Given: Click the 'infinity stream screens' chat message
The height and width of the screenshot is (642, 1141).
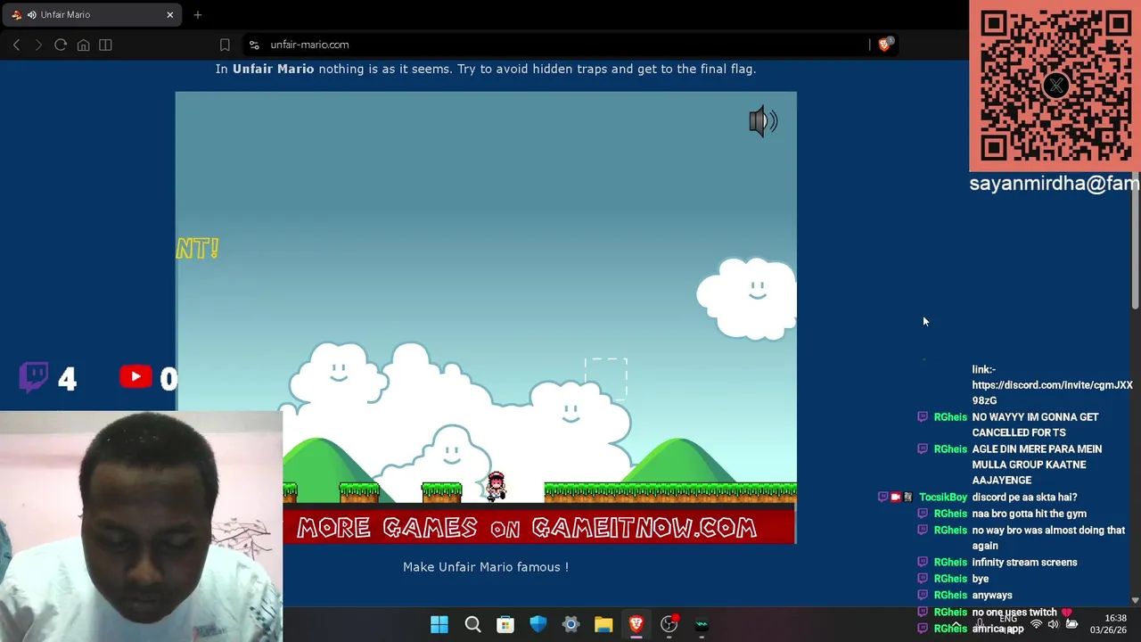Looking at the screenshot, I should tap(1024, 563).
